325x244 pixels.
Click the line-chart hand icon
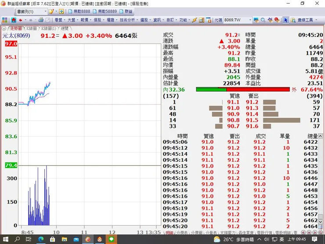click(270, 20)
